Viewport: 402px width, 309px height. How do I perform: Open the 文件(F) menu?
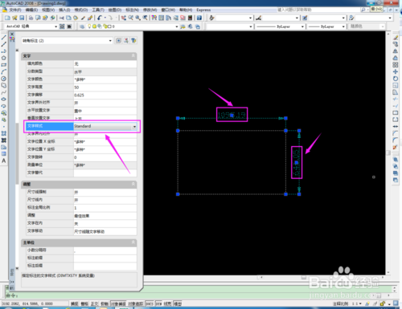15,10
